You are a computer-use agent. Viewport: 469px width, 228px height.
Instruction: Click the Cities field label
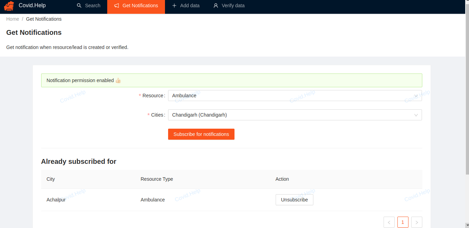pyautogui.click(x=157, y=115)
